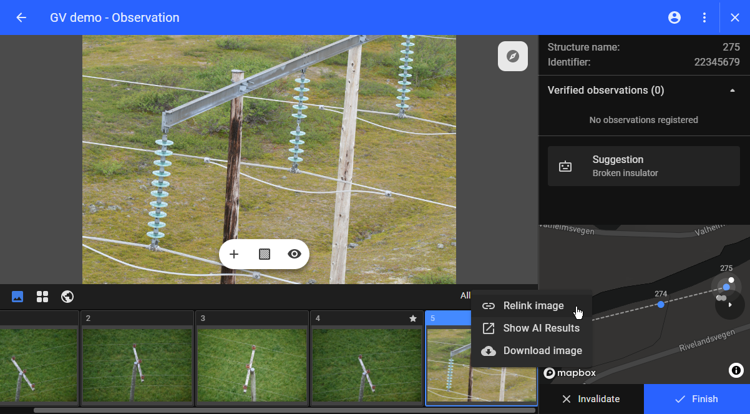Open the globe map view icon

pyautogui.click(x=67, y=297)
